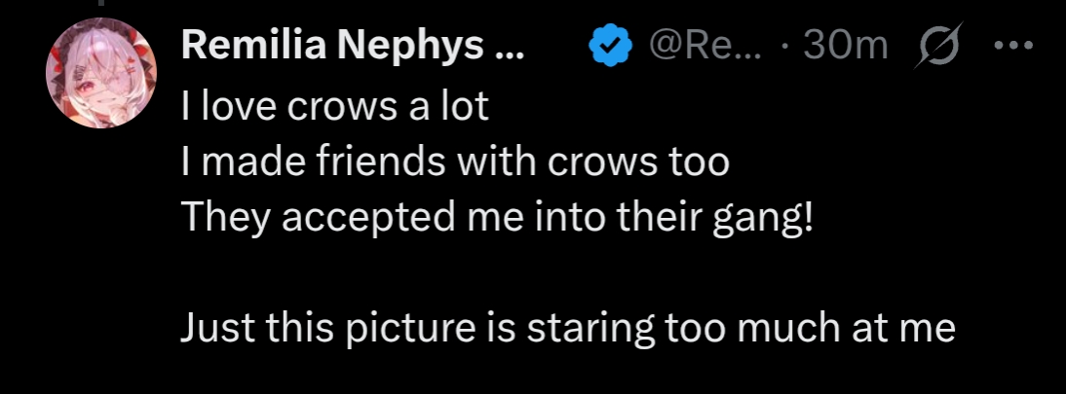Open Remilia Nephys's profile avatar
The height and width of the screenshot is (394, 1066).
[101, 73]
